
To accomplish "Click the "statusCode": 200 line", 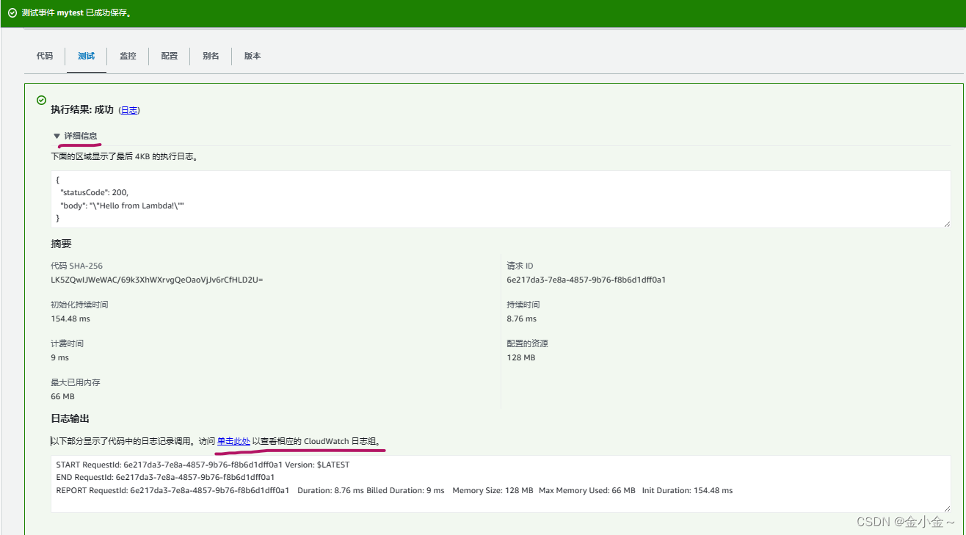I will coord(94,192).
